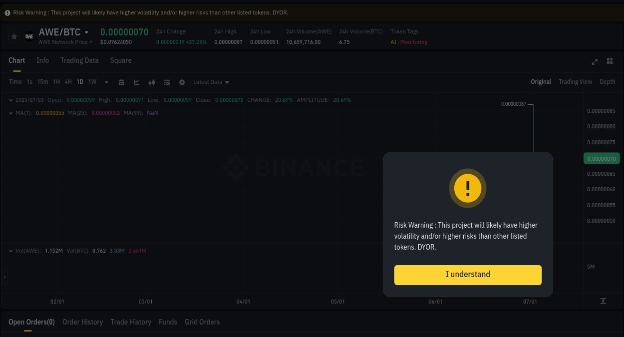Viewport: 624px width, 337px height.
Task: Open the layout widget icon beside fullscreen
Action: (610, 61)
